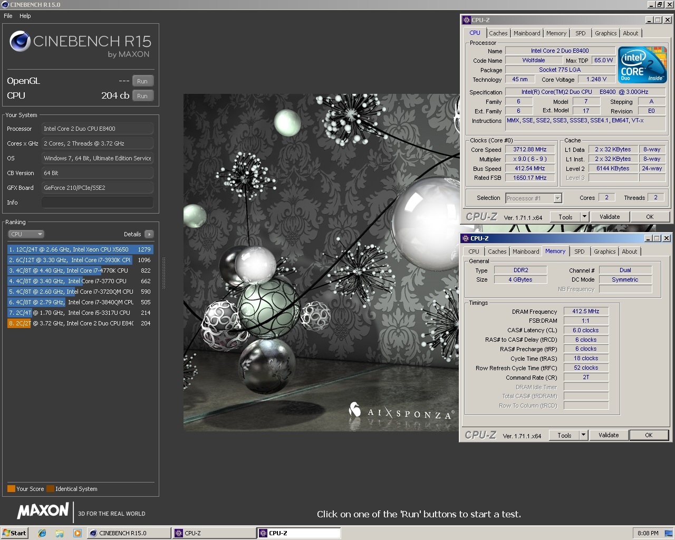Run the OpenGL benchmark test
This screenshot has width=675, height=540.
(x=142, y=81)
